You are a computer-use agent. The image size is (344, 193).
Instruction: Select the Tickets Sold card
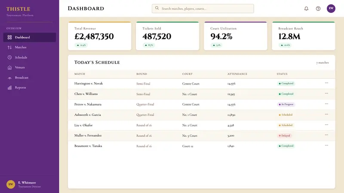[168, 36]
